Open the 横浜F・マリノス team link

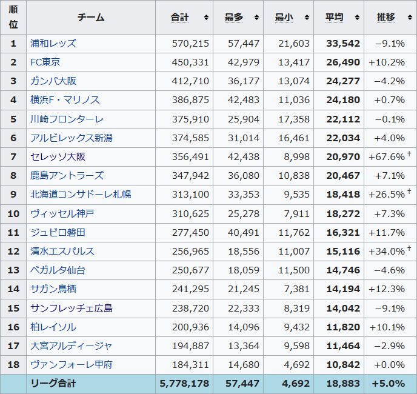pos(65,100)
